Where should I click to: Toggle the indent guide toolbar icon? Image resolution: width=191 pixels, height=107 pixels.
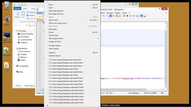110,16
